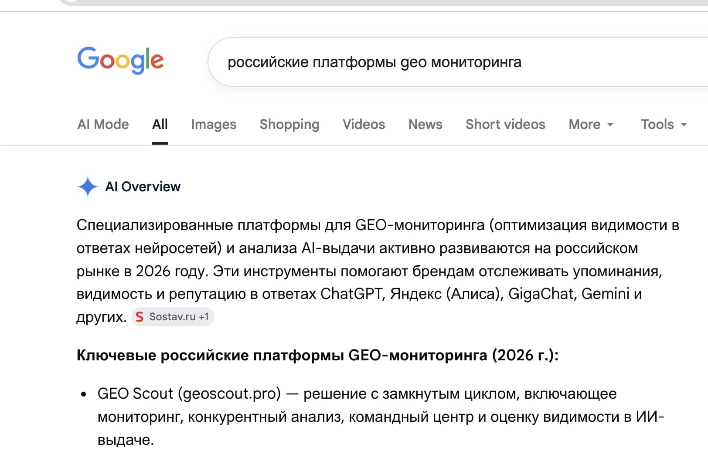The height and width of the screenshot is (461, 708).
Task: Click the red Sostav.ru favicon
Action: (140, 317)
